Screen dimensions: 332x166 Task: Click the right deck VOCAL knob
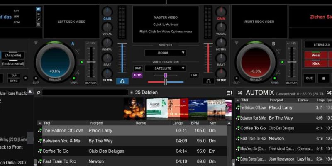click(x=221, y=27)
